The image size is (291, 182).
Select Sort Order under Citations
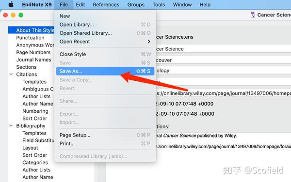tap(35, 118)
